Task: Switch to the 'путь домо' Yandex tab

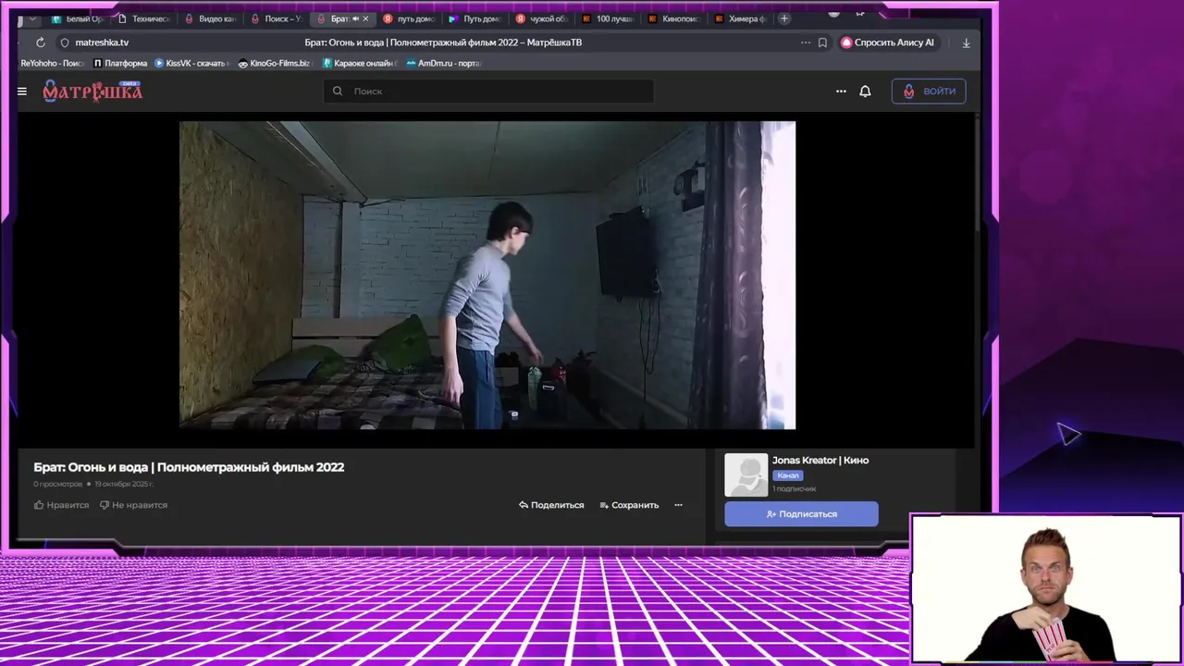Action: (409, 18)
